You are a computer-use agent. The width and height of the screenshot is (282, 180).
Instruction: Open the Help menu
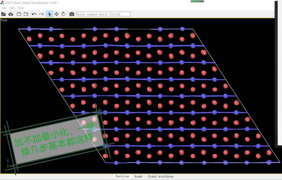point(21,8)
